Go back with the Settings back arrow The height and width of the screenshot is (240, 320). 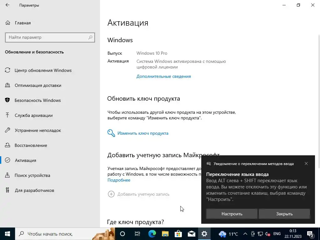7,5
